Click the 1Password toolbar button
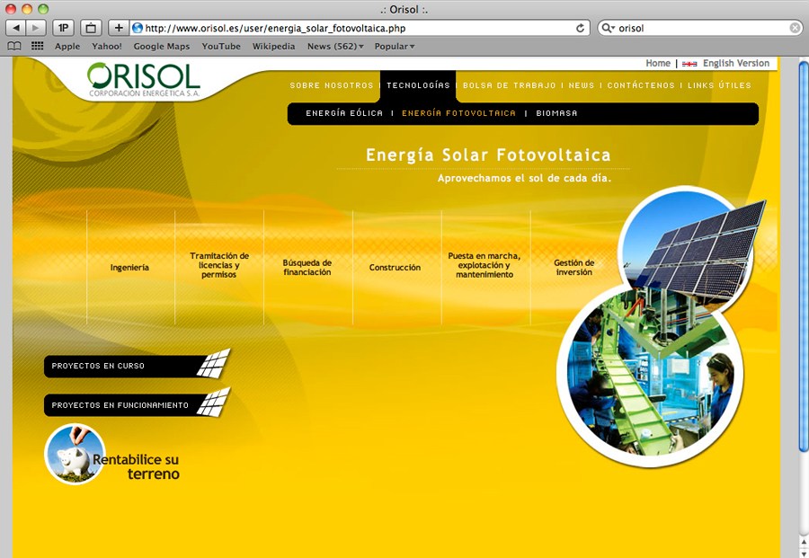809x558 pixels. 64,28
